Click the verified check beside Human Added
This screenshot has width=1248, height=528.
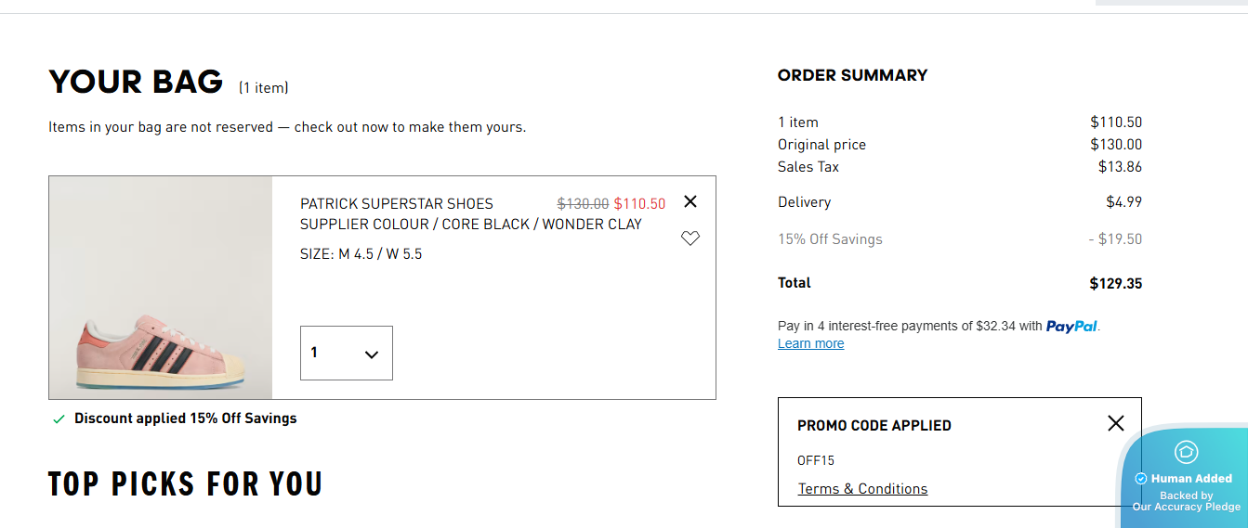point(1141,479)
